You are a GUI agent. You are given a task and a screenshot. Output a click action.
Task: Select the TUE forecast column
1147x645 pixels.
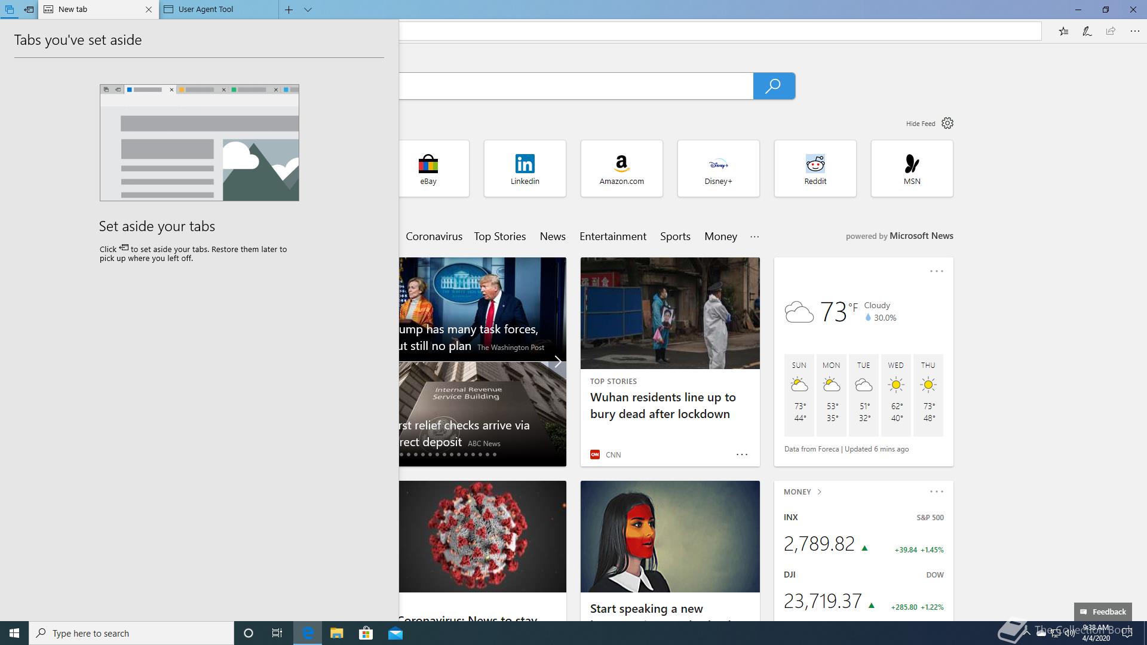tap(864, 395)
